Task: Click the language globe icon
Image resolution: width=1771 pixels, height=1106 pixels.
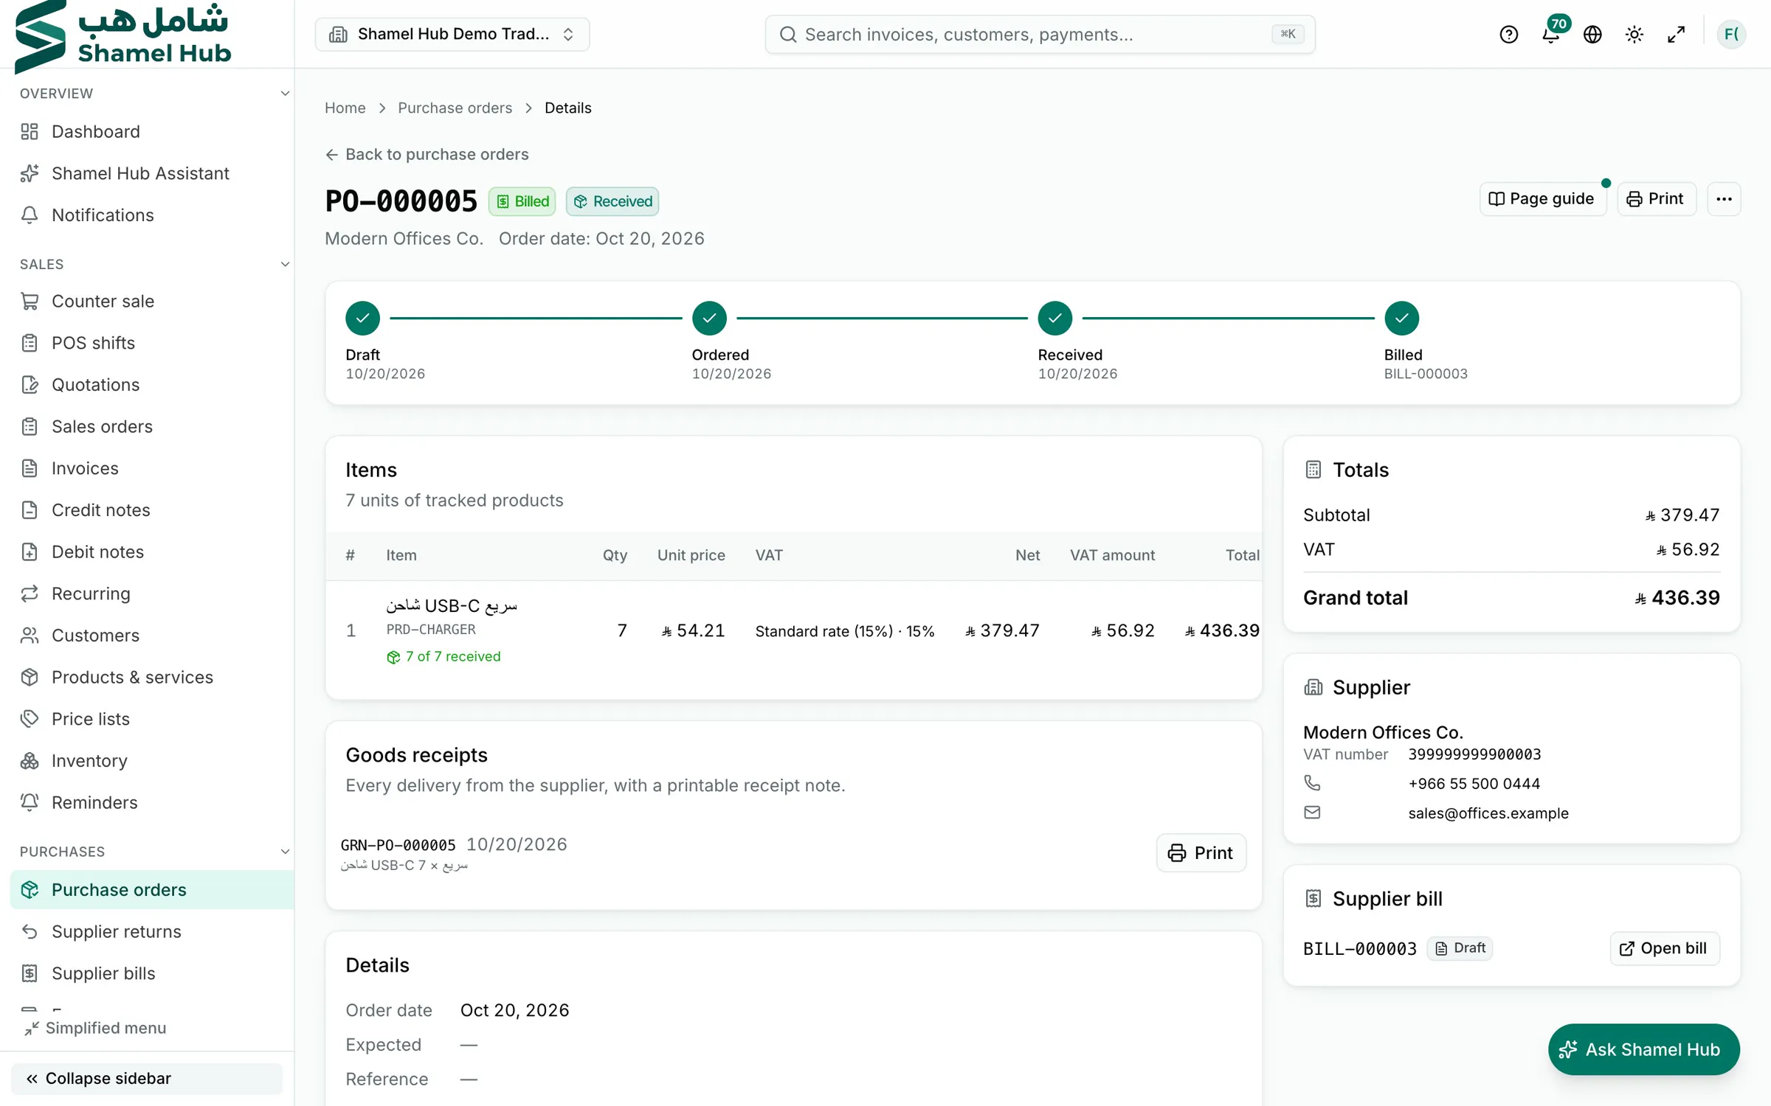Action: [x=1592, y=35]
